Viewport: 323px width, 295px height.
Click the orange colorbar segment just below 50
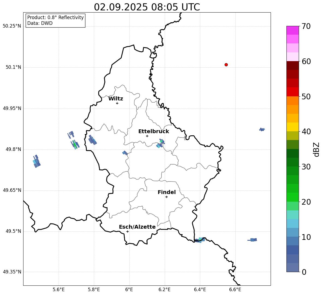pyautogui.click(x=292, y=101)
